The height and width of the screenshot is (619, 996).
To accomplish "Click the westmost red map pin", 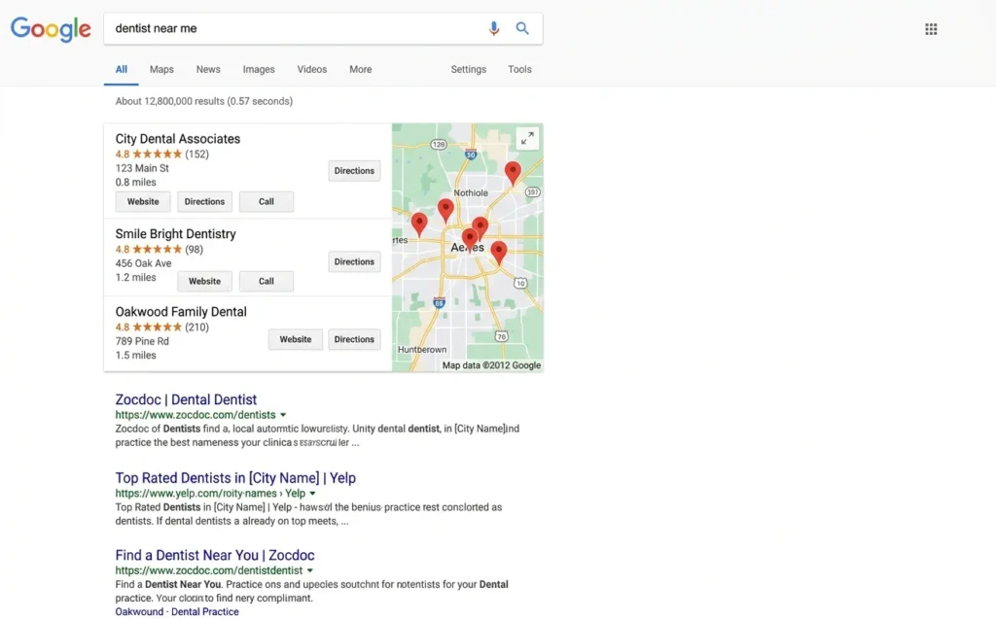I will coord(419,224).
